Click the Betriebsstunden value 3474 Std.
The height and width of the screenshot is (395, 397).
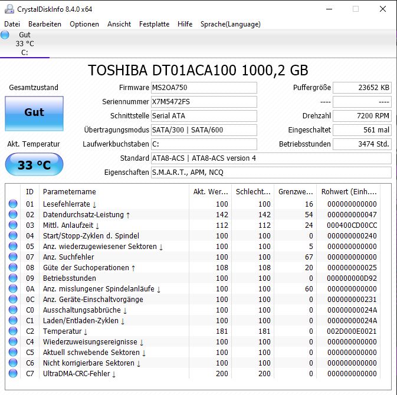pos(362,144)
